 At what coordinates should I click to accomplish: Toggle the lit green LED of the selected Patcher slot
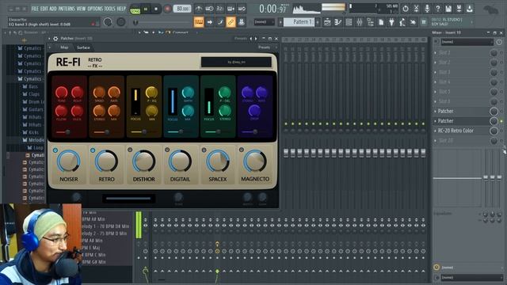tap(501, 121)
